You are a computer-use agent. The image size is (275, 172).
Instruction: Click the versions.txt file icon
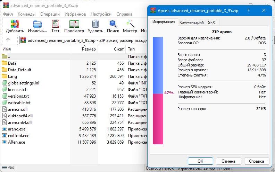pos(5,96)
